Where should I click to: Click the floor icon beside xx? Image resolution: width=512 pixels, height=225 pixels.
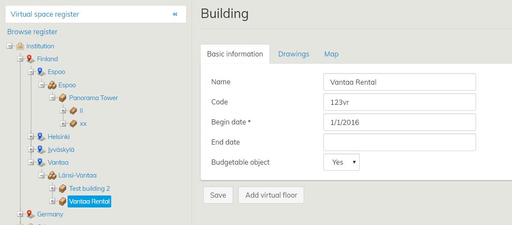pos(73,124)
